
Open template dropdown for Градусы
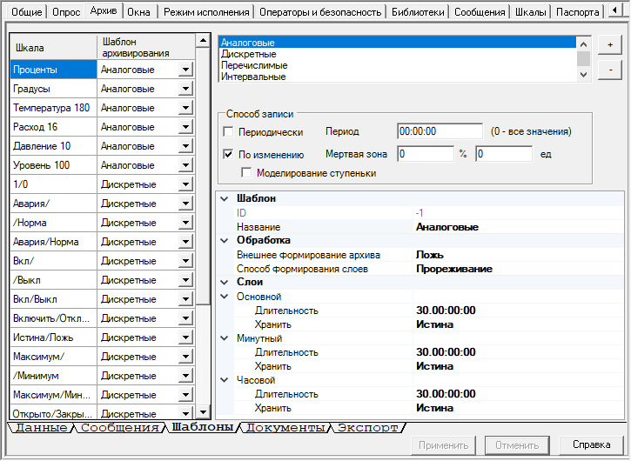(185, 89)
